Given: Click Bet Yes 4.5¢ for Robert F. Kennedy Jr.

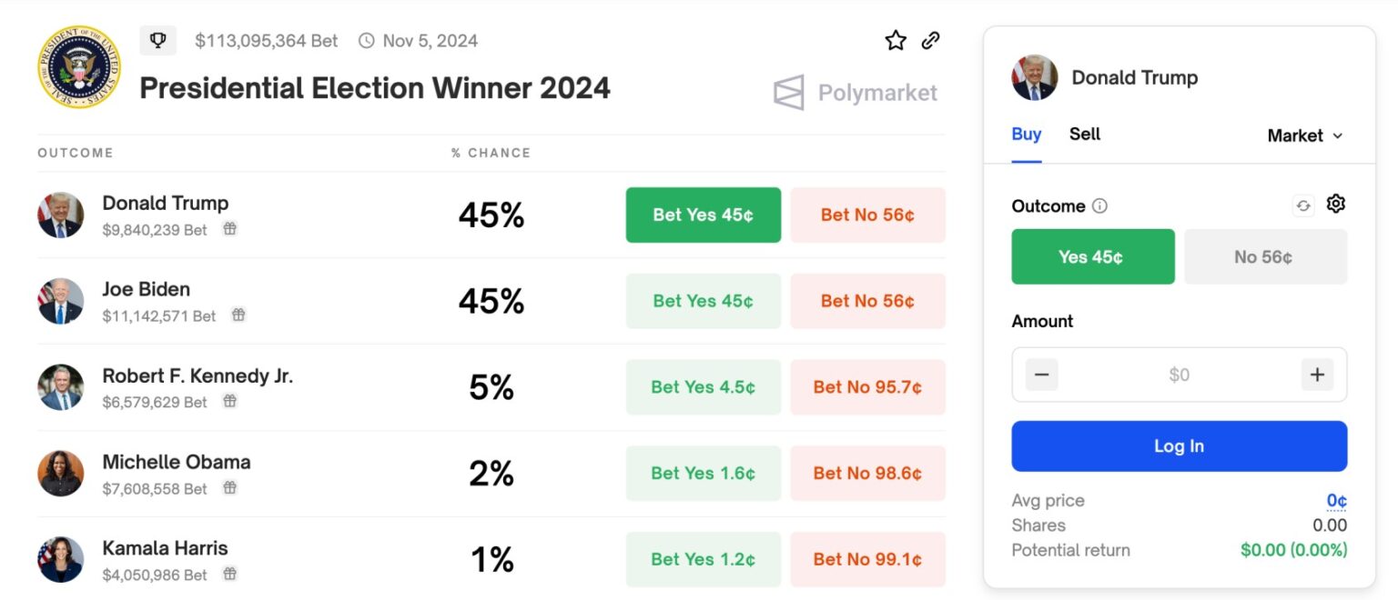Looking at the screenshot, I should 703,386.
